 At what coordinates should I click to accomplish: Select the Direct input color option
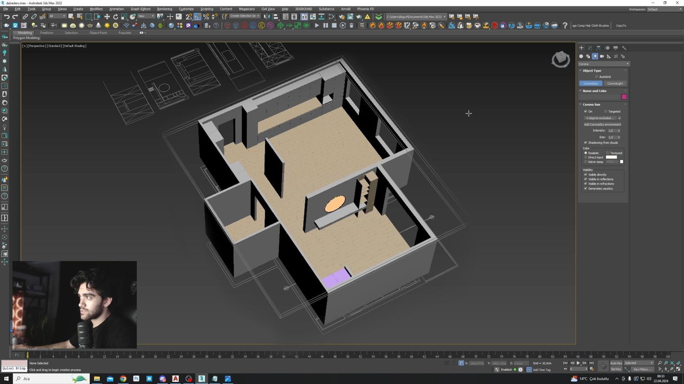point(586,158)
